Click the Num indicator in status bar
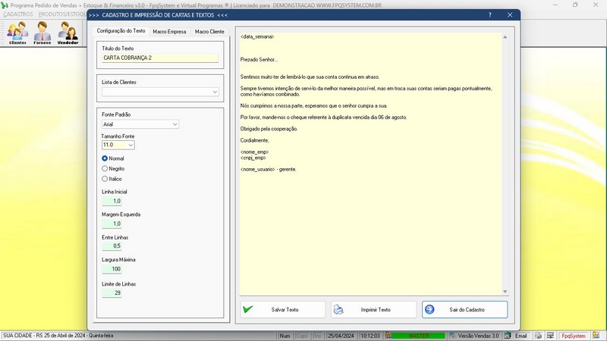This screenshot has height=341, width=607. [285, 336]
